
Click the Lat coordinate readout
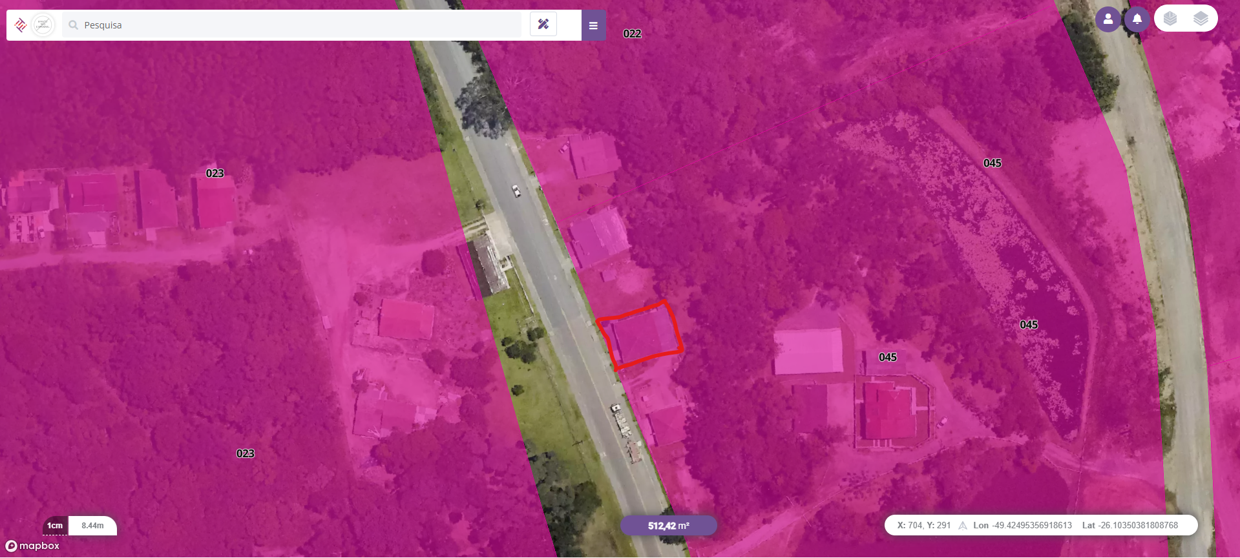[1130, 526]
